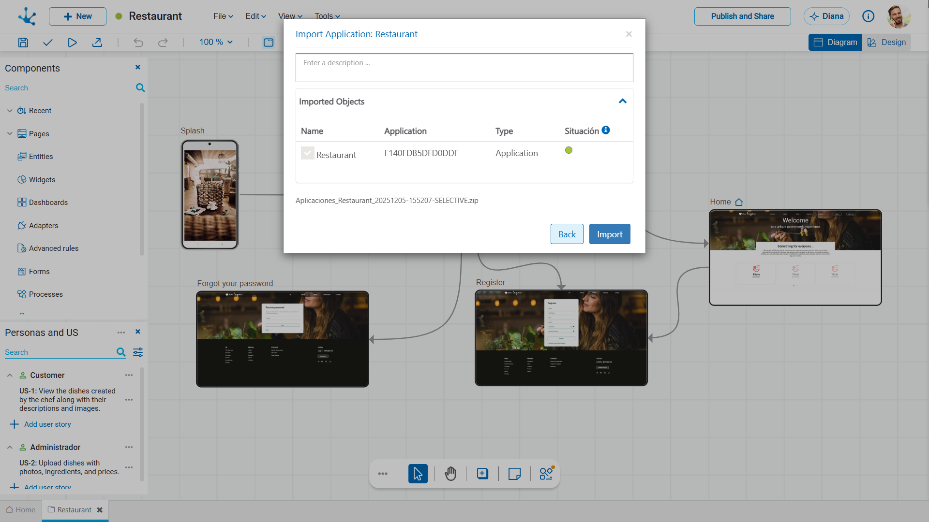Click the shapes components tool icon

click(546, 474)
